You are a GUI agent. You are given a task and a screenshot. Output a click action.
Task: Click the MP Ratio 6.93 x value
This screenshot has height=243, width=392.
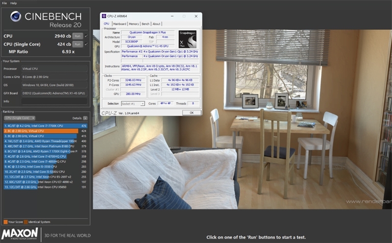pyautogui.click(x=68, y=52)
